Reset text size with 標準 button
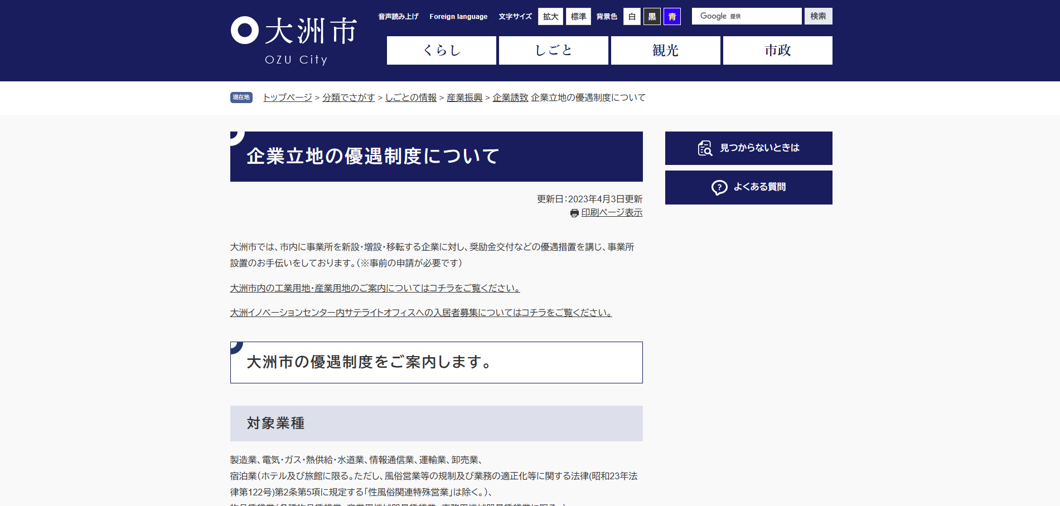1060x506 pixels. pos(578,17)
